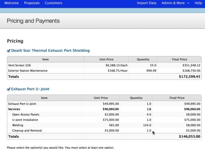This screenshot has width=205, height=153.
Task: Click the $75,000.00 U-Joint Installation final price
Action: pos(192,120)
